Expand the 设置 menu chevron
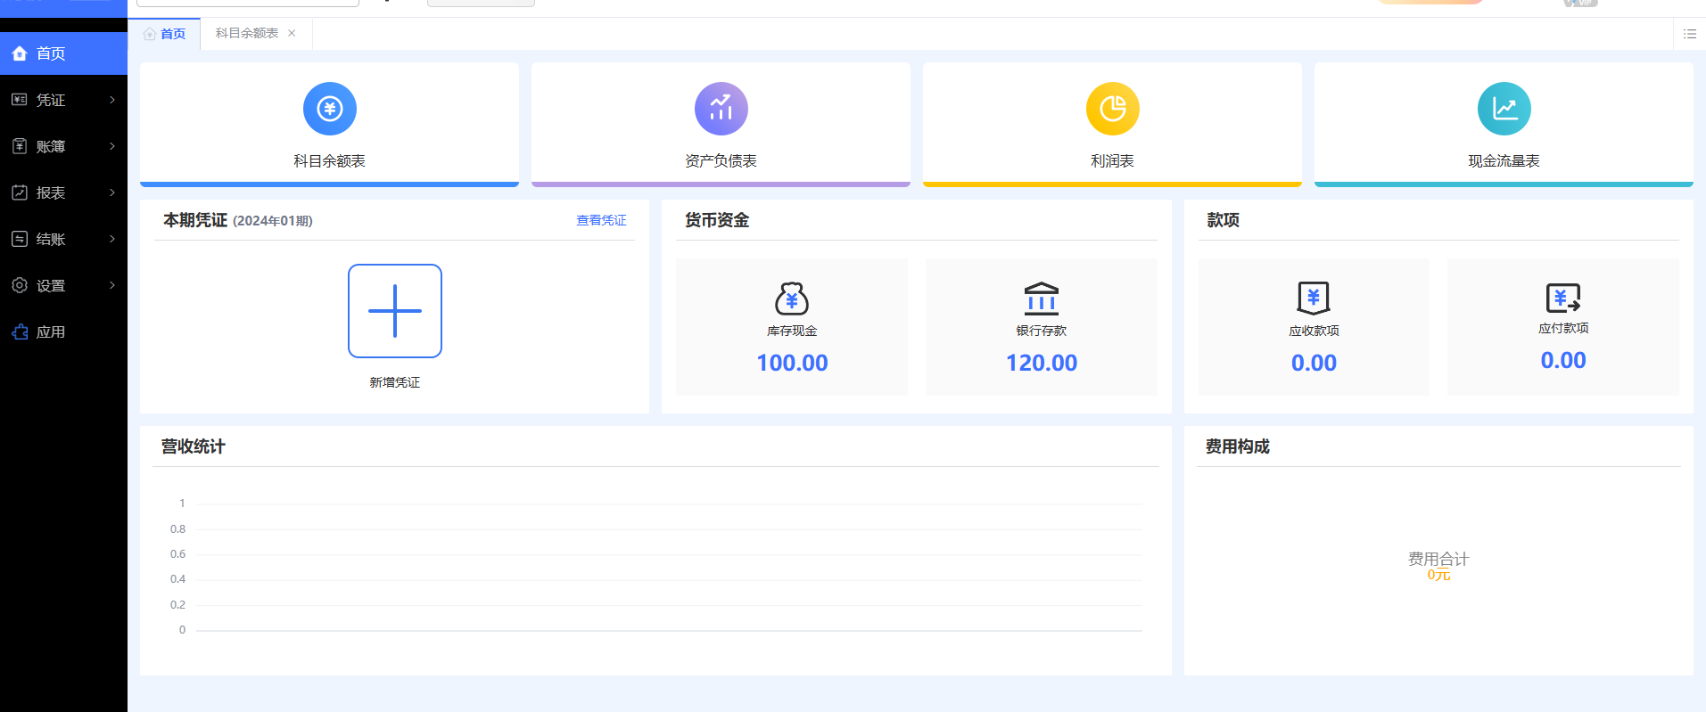 [x=112, y=285]
